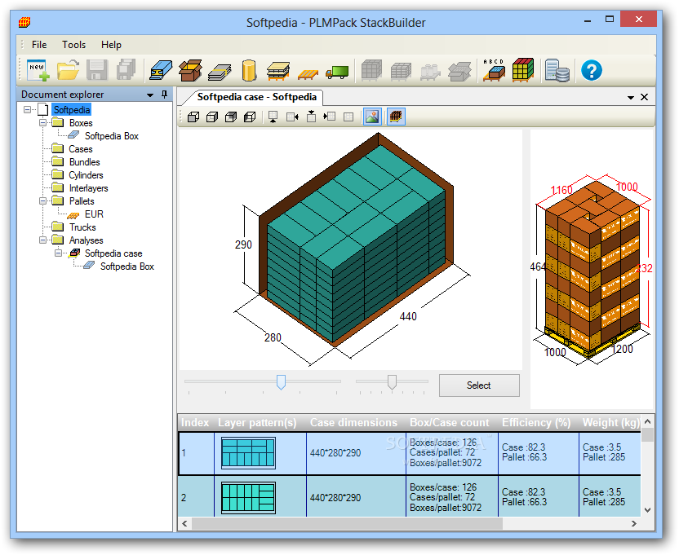The width and height of the screenshot is (679, 555).
Task: Add a new truck with the green truck icon
Action: click(337, 72)
